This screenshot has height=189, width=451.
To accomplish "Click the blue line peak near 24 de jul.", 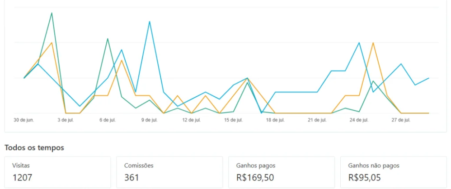I will click(x=359, y=43).
